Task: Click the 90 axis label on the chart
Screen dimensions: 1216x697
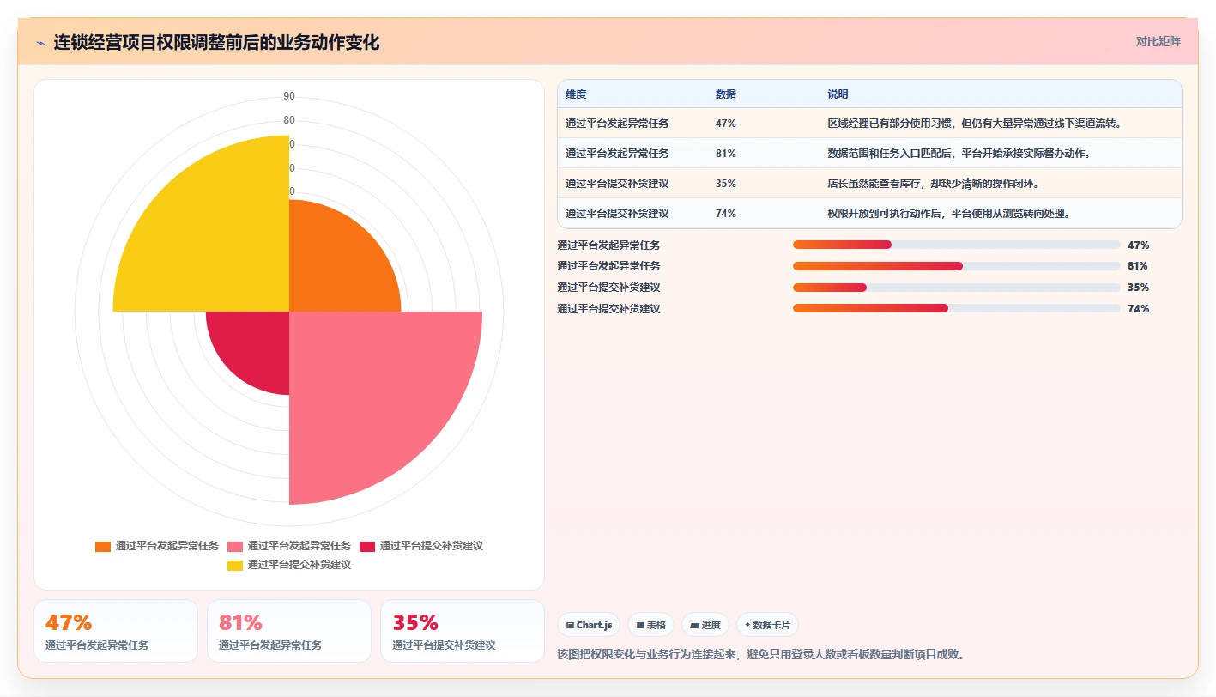Action: point(289,96)
